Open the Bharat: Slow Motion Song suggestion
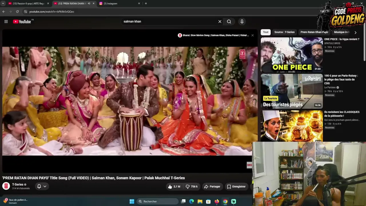This screenshot has width=366, height=206. click(x=213, y=35)
